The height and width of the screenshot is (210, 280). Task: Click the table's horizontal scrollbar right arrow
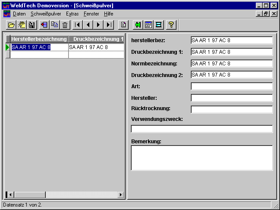pos(121,195)
